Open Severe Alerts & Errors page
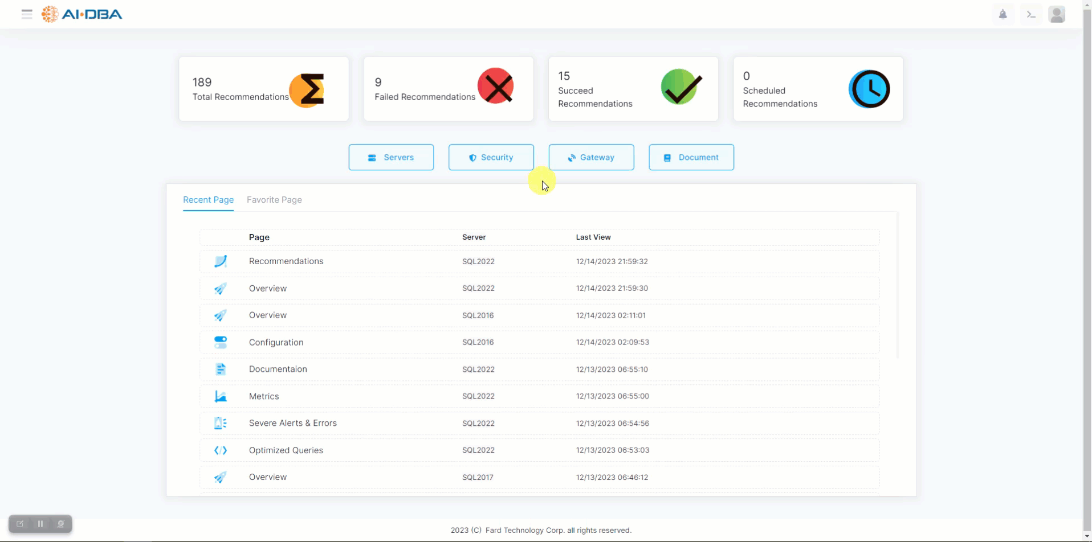The height and width of the screenshot is (542, 1092). (x=292, y=423)
